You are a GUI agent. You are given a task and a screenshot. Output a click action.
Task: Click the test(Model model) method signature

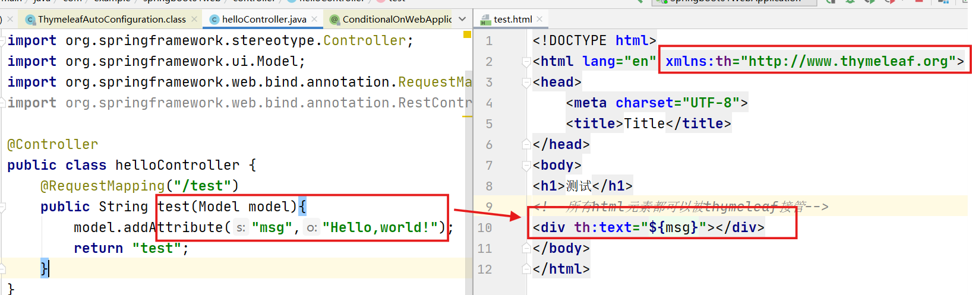[x=228, y=207]
